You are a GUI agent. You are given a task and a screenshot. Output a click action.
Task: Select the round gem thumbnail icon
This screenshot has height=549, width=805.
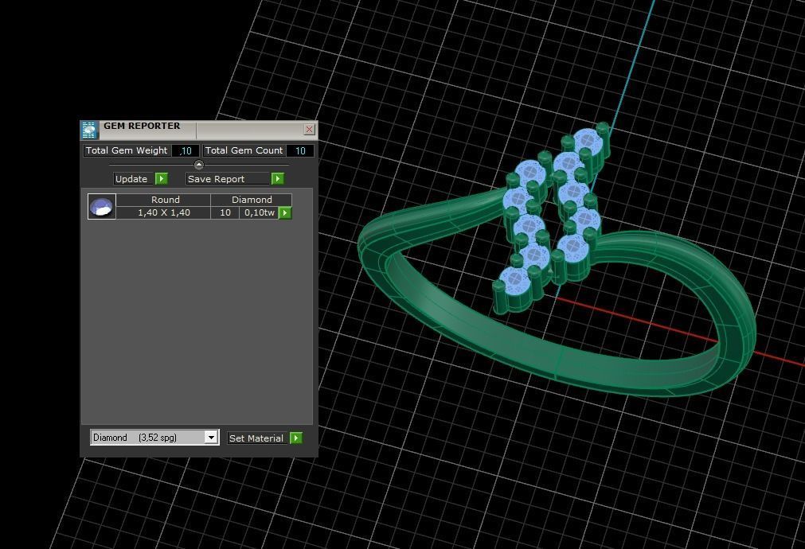[x=102, y=206]
